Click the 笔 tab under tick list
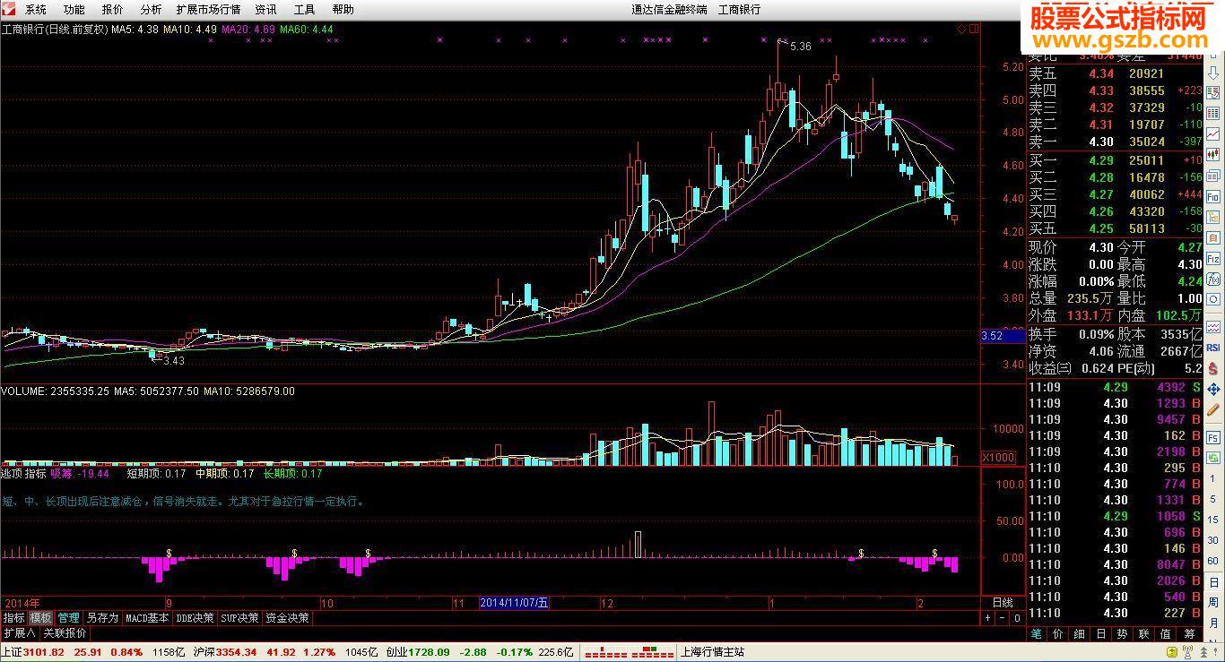 1037,633
